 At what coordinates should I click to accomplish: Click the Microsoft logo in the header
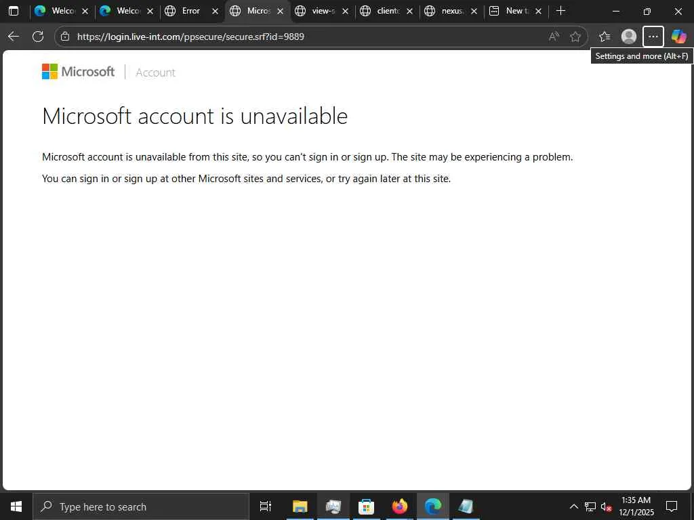tap(78, 72)
